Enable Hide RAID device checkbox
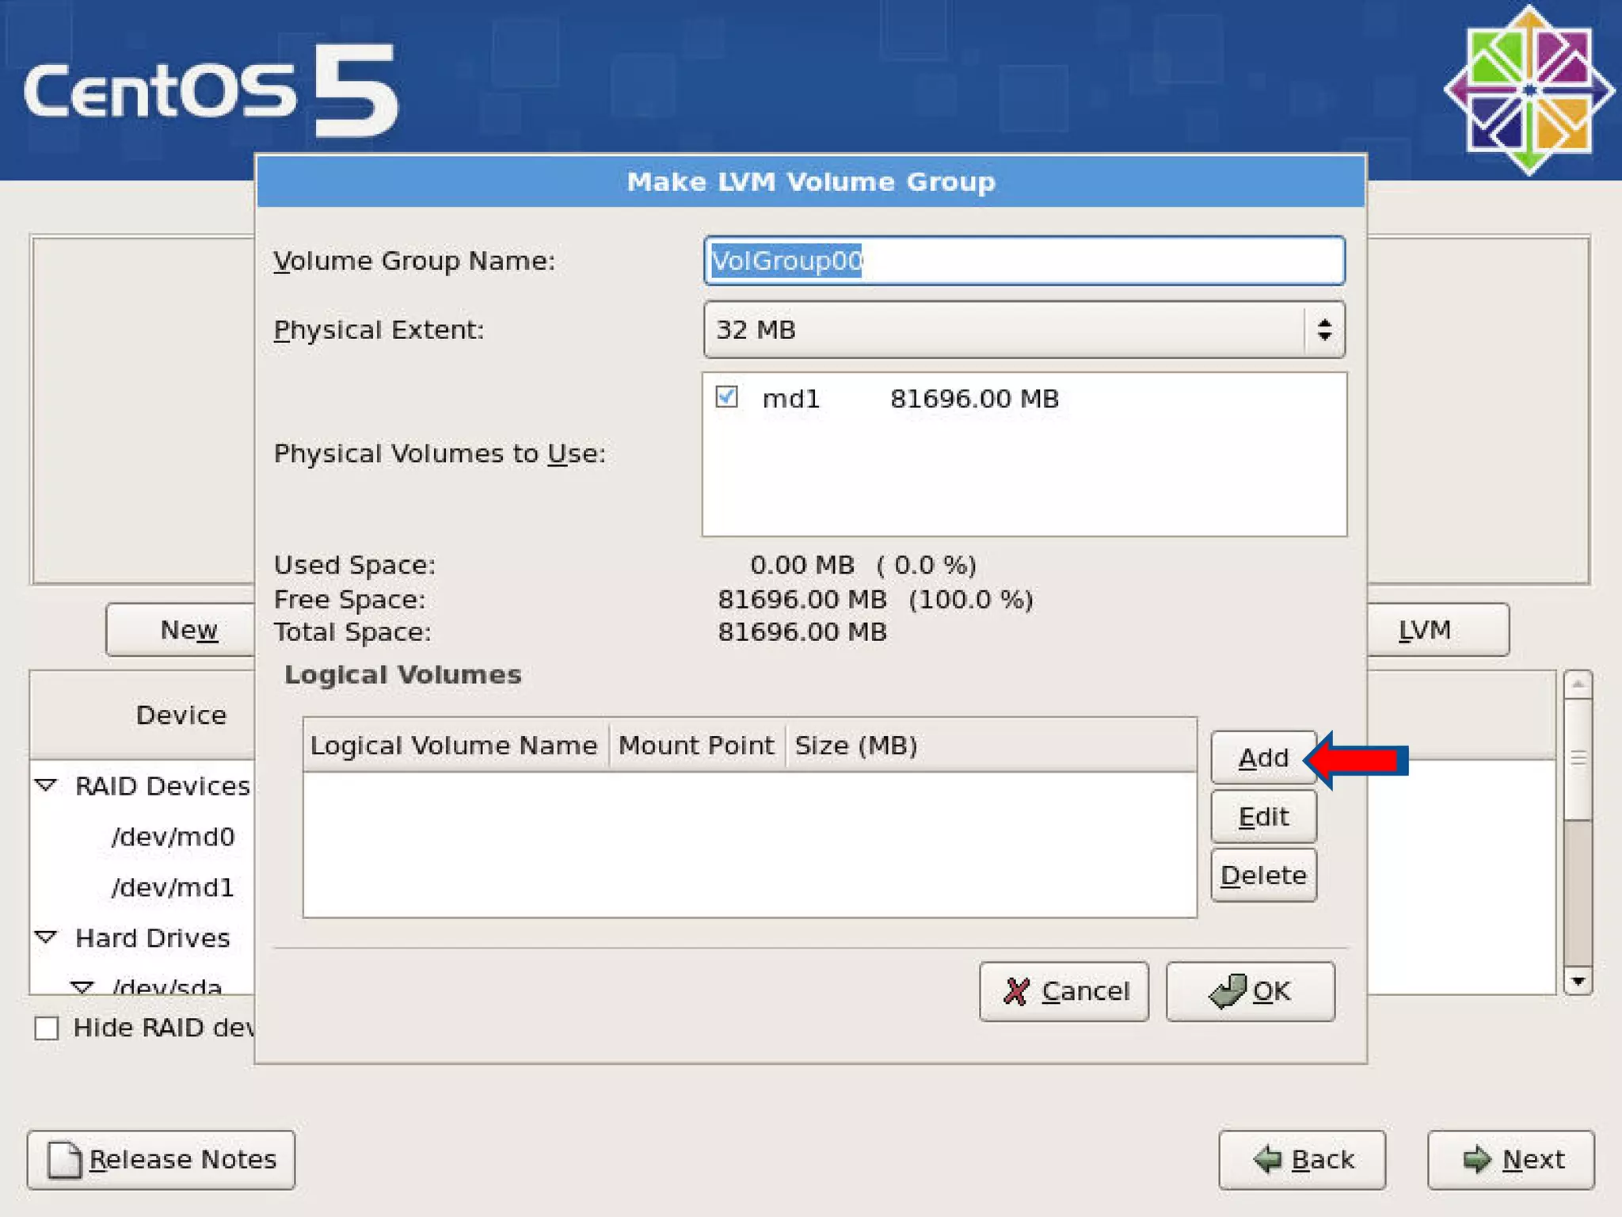 pos(47,1028)
